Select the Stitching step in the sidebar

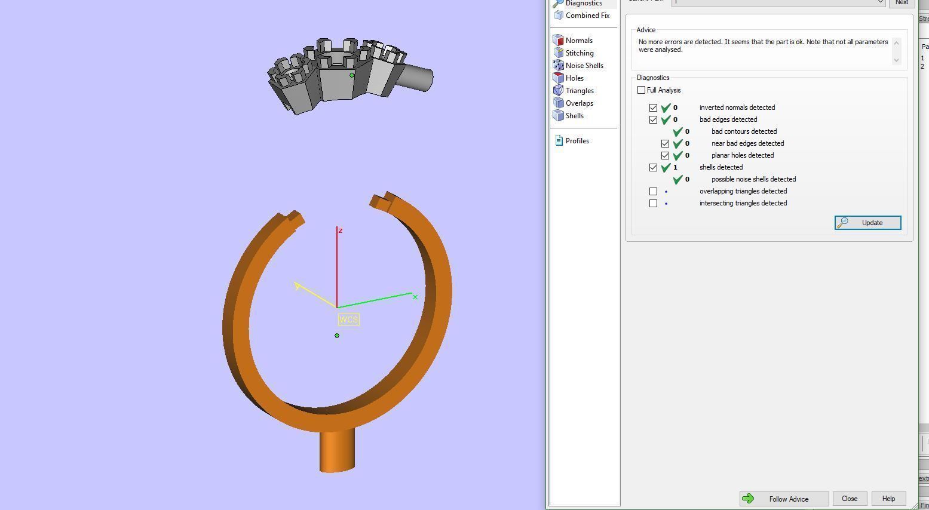pos(574,53)
